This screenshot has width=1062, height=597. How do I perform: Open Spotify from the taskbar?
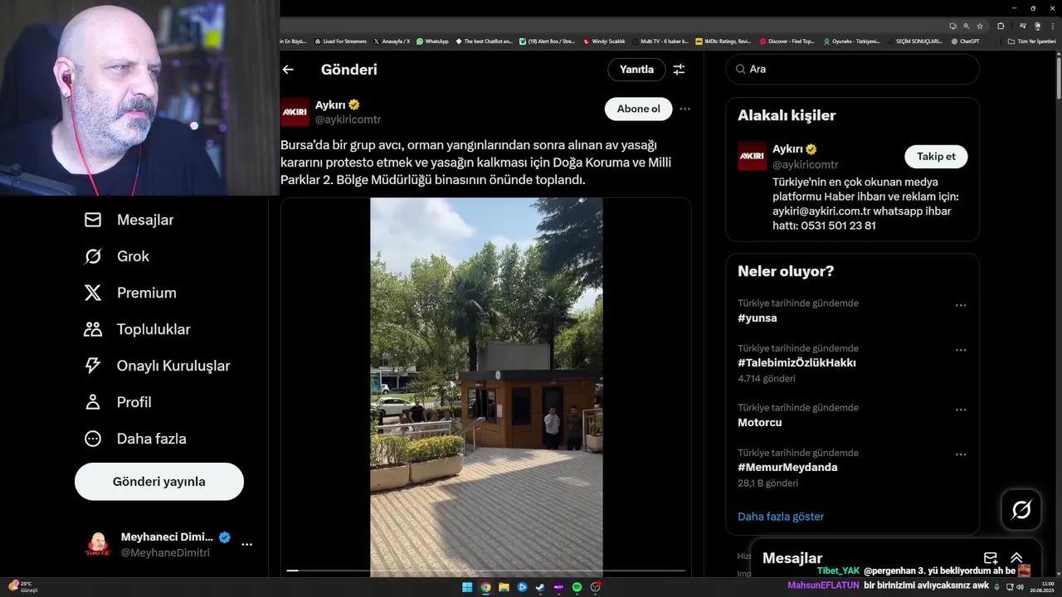tap(577, 587)
